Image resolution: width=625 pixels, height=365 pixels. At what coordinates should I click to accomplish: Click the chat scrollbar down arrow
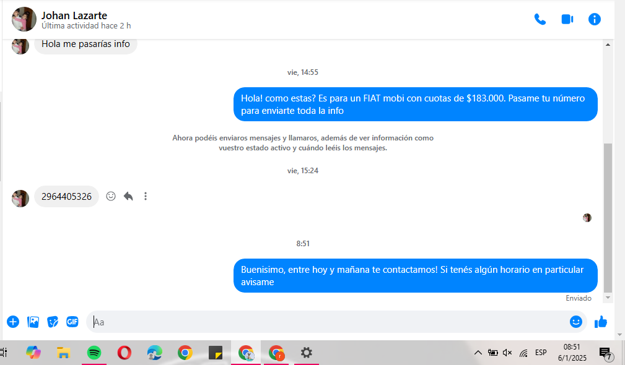click(x=608, y=298)
